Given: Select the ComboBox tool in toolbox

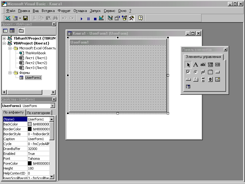Looking at the screenshot, I should [x=210, y=65].
